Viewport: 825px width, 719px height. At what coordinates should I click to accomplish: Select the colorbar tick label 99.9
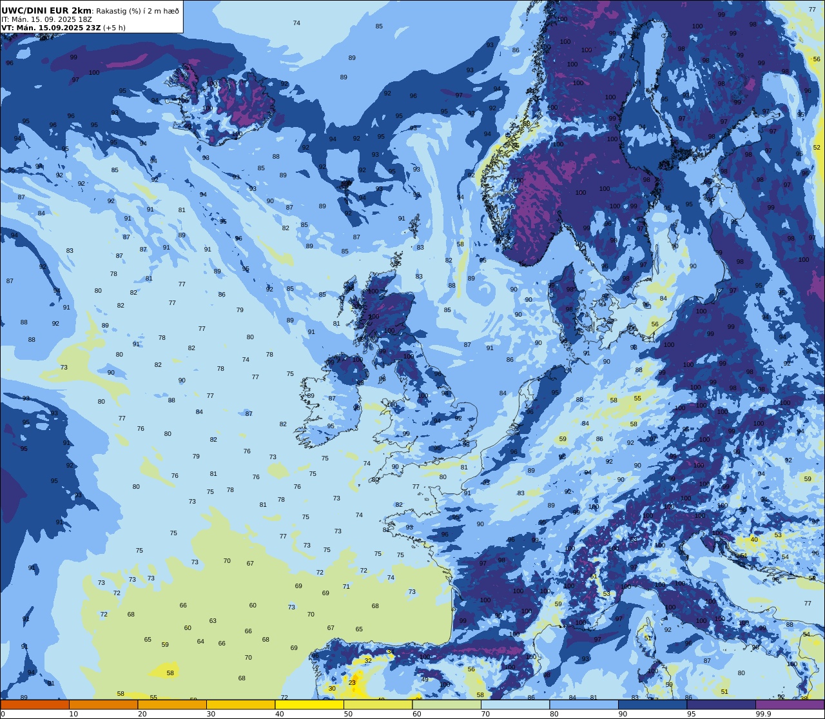(x=763, y=714)
